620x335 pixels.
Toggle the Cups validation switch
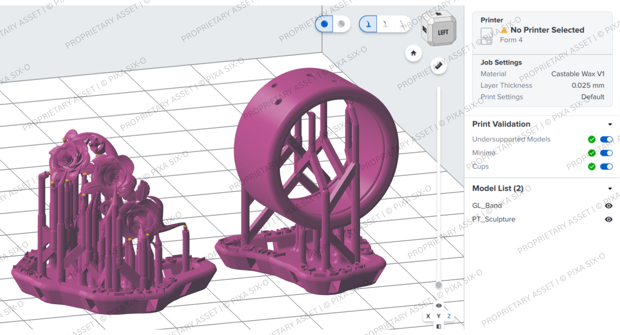coord(606,167)
